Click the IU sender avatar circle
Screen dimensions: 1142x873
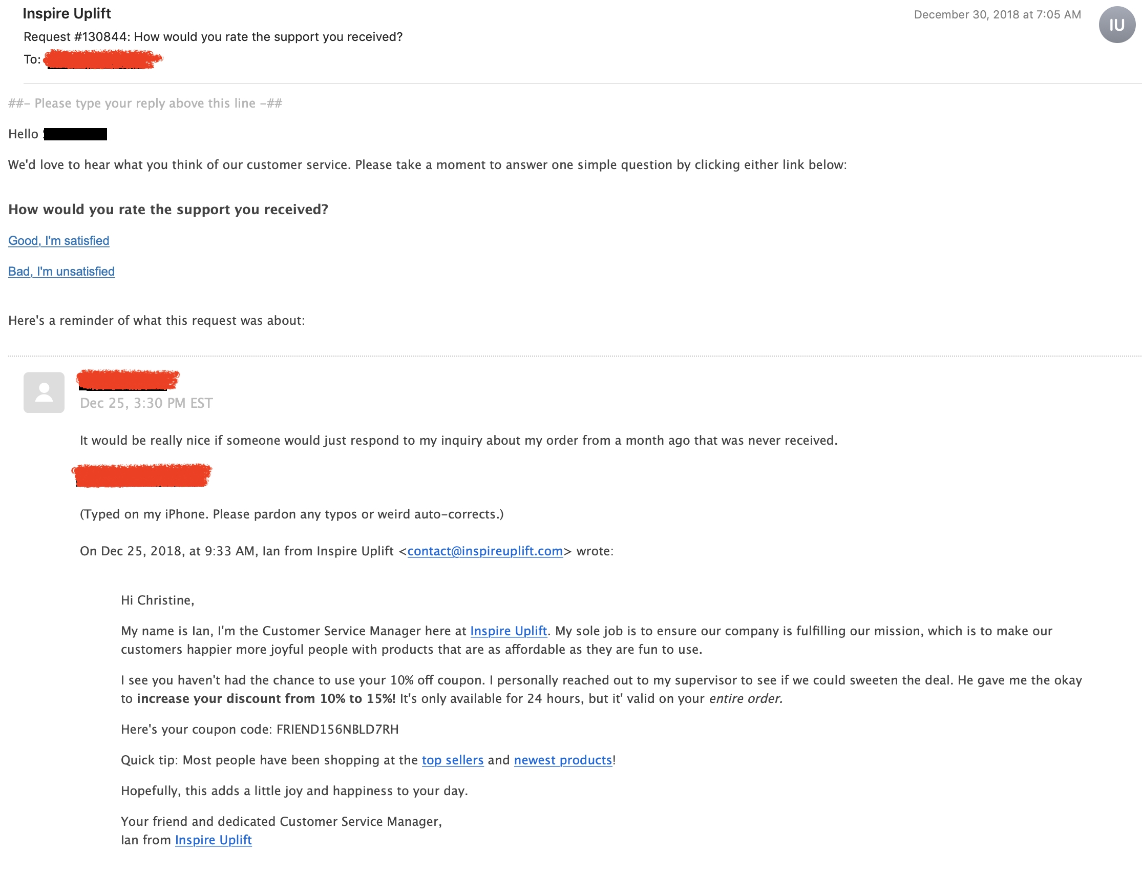pos(1116,25)
